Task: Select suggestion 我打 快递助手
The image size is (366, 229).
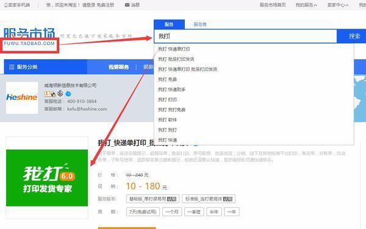Action: pos(172,90)
